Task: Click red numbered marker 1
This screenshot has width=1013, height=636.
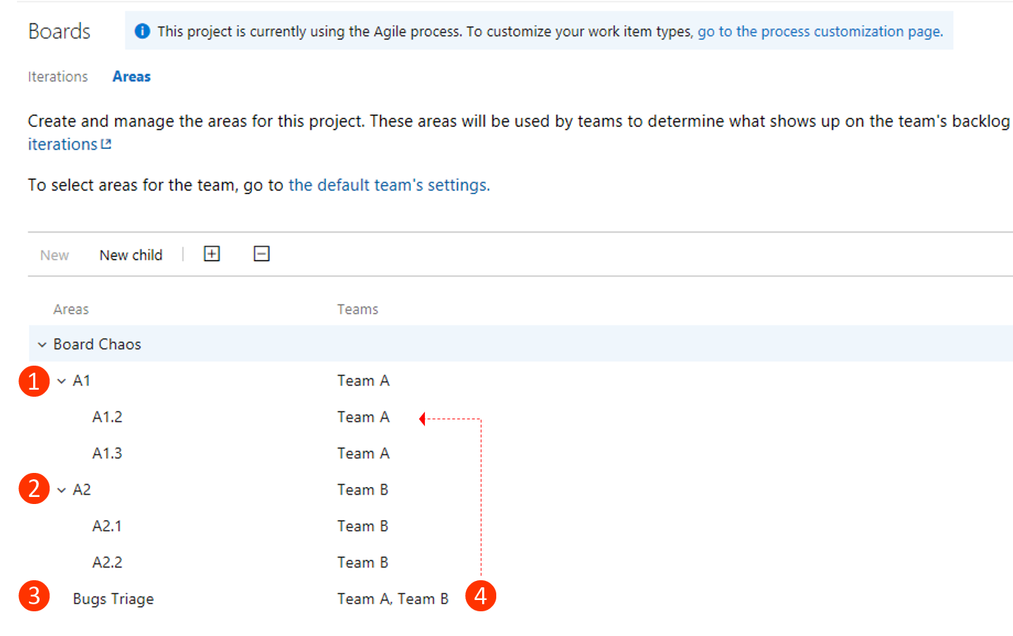Action: tap(34, 381)
